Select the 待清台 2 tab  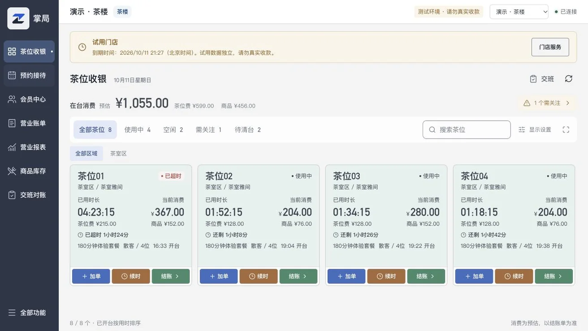point(248,130)
